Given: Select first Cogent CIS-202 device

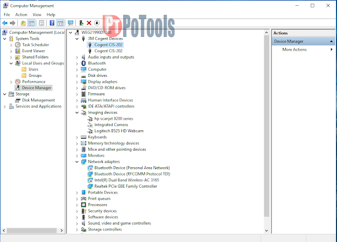Looking at the screenshot, I should [108, 45].
